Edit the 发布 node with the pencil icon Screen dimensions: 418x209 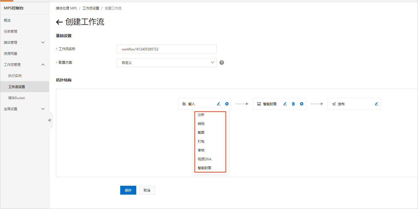(x=376, y=104)
